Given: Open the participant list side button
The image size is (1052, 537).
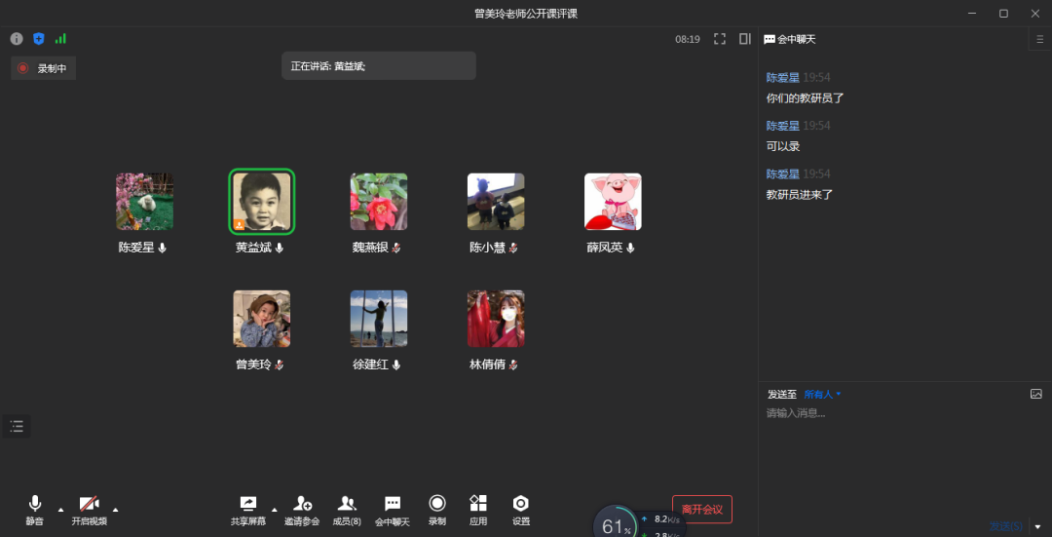Looking at the screenshot, I should pos(17,426).
